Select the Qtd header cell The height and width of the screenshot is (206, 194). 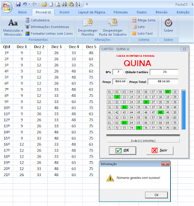(x=7, y=47)
